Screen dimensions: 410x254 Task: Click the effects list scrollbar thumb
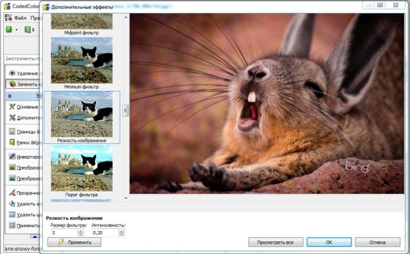[x=126, y=111]
